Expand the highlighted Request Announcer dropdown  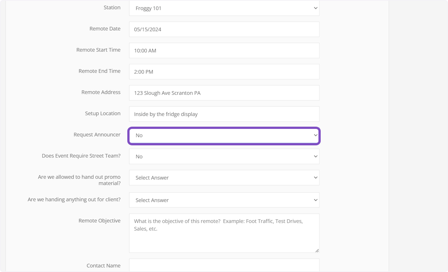pos(224,136)
